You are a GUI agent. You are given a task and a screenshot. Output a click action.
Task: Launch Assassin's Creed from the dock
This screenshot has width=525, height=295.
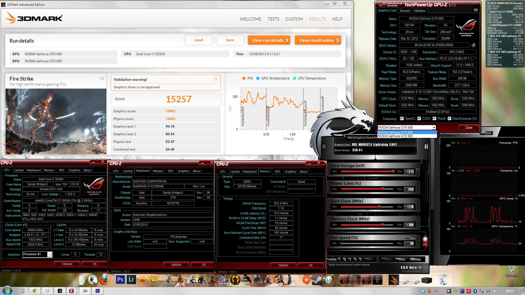coord(257,280)
